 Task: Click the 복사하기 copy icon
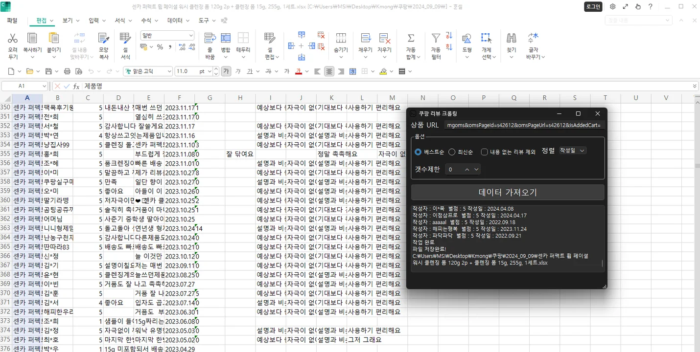click(32, 39)
